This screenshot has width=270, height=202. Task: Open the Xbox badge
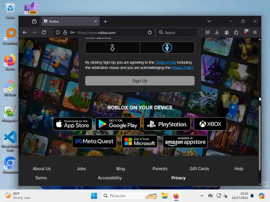[210, 124]
